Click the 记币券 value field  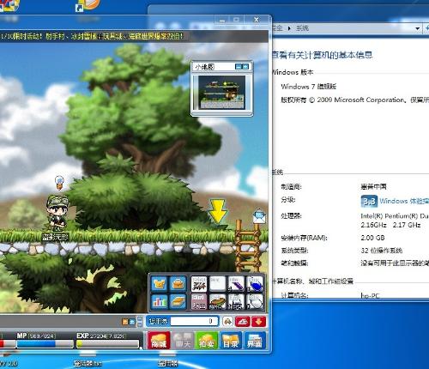[195, 321]
